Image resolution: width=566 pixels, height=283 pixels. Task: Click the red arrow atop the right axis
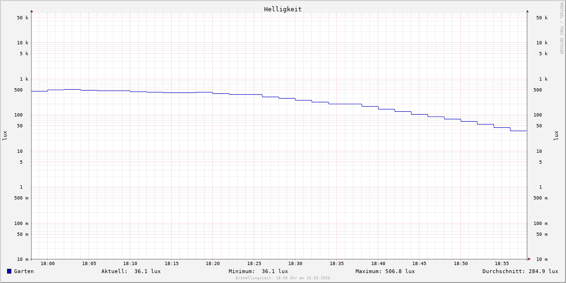click(527, 11)
